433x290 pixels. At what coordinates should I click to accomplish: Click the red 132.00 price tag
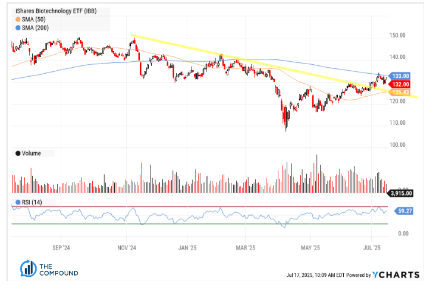pos(399,84)
